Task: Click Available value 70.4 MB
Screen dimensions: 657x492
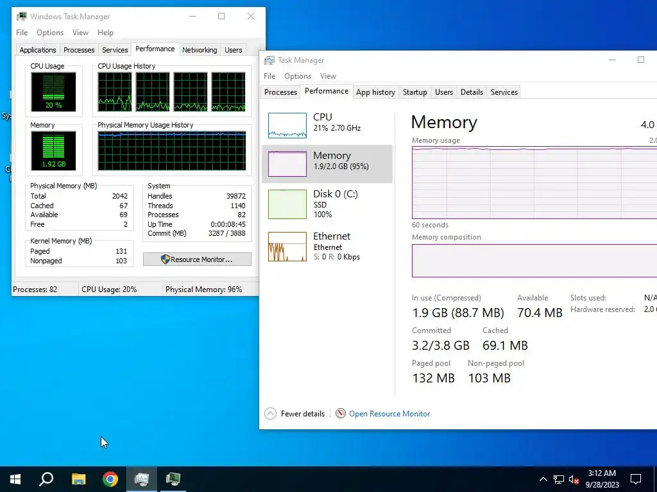Action: tap(540, 313)
